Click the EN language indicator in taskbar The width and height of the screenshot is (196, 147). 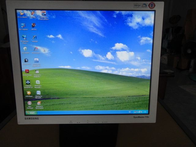coord(130,112)
